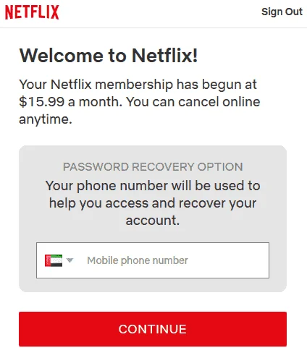Click the word 'account.' in recovery panel
Screen dimensions: 307x358
coord(153,221)
